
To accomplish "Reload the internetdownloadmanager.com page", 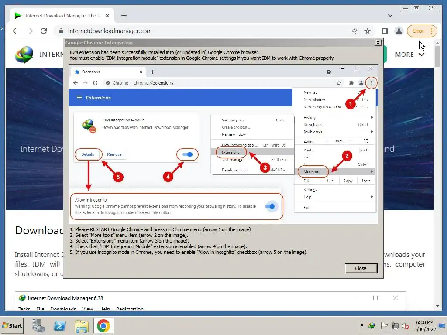I will pos(44,31).
